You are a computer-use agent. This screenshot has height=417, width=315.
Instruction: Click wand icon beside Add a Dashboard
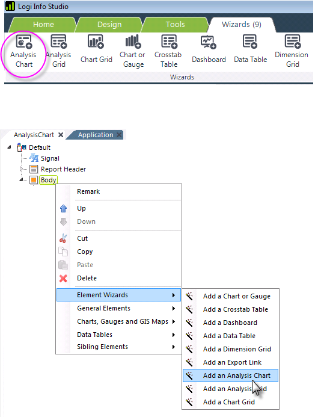tap(189, 323)
